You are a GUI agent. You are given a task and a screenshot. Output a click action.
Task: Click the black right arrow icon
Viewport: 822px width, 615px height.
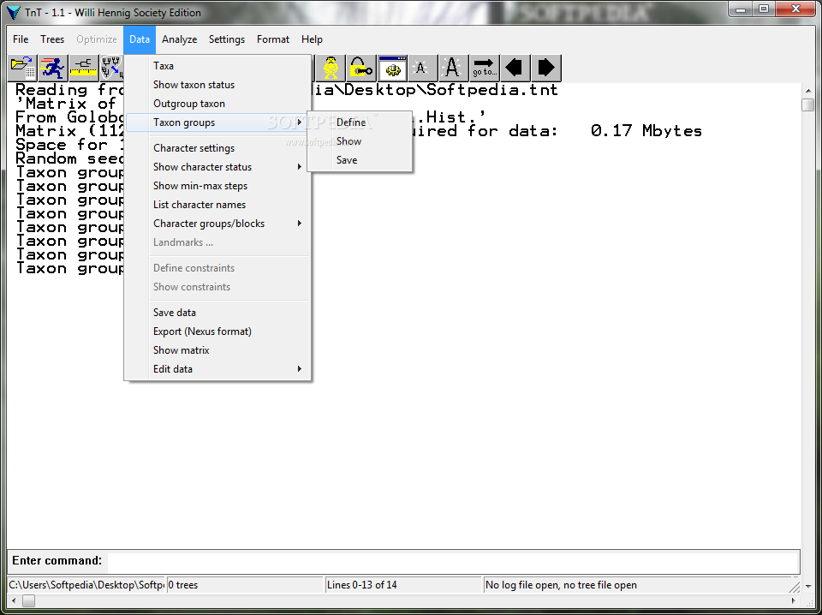pyautogui.click(x=546, y=68)
